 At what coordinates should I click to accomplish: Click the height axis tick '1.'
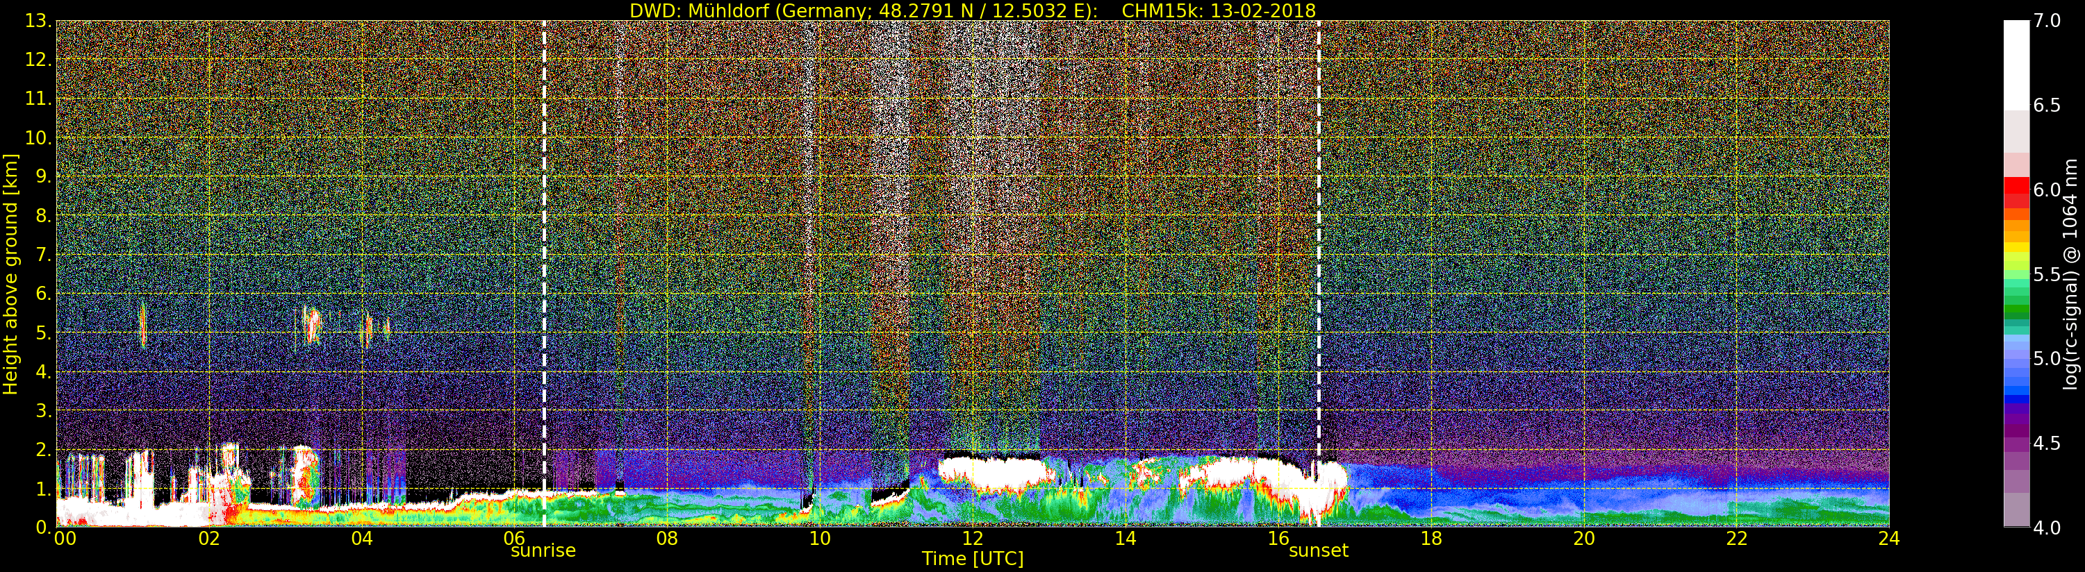(x=44, y=489)
